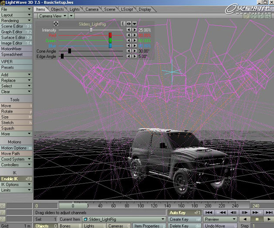Expand the Add dropdown
Viewport: 274px width, 228px height.
pos(16,75)
